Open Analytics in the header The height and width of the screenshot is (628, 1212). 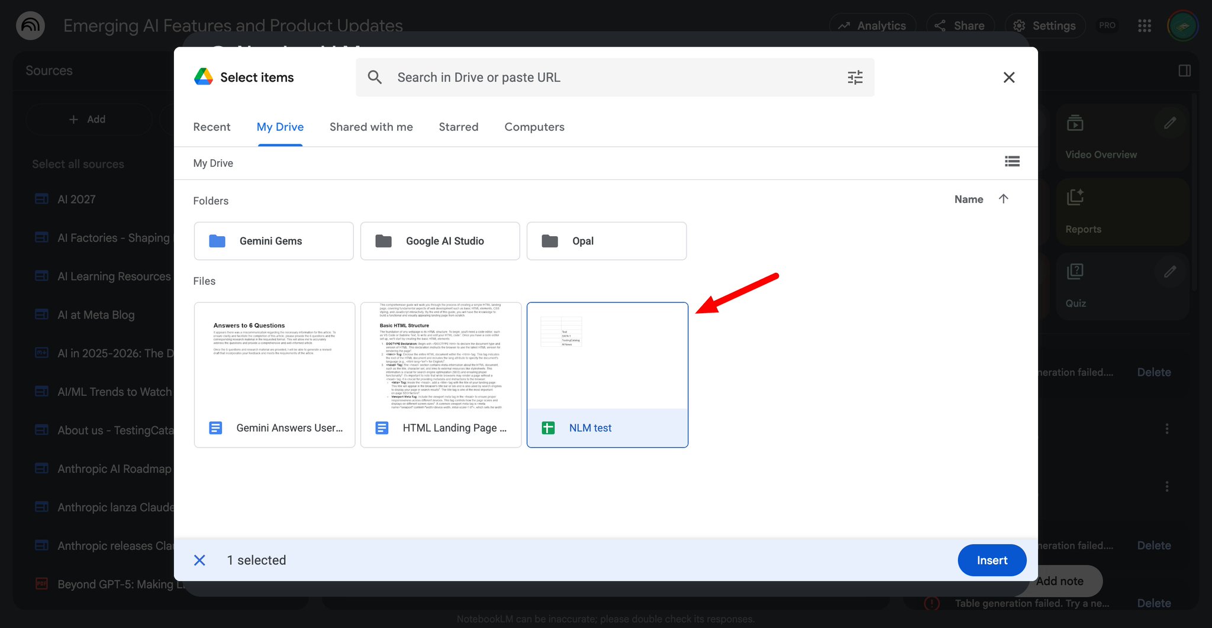point(872,25)
